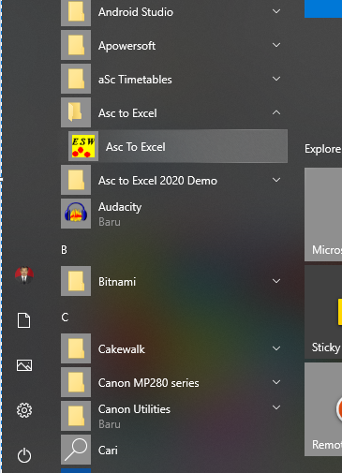The width and height of the screenshot is (342, 473).
Task: Select the aSc Timetables label
Action: coord(135,80)
